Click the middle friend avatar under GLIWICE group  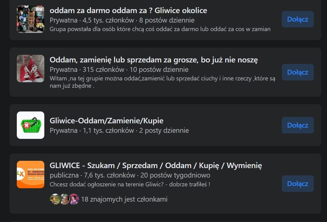(64, 199)
